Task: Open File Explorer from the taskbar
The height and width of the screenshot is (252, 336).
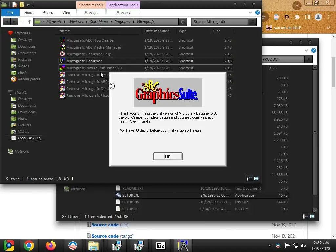Action: click(x=94, y=245)
